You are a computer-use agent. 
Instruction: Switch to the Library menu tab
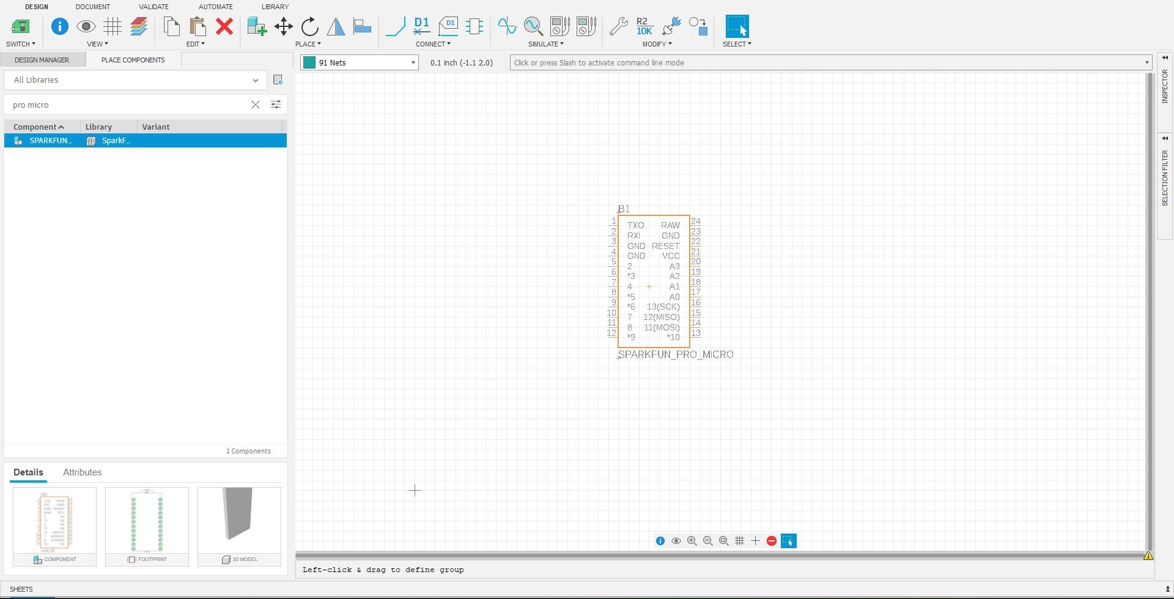pyautogui.click(x=275, y=7)
